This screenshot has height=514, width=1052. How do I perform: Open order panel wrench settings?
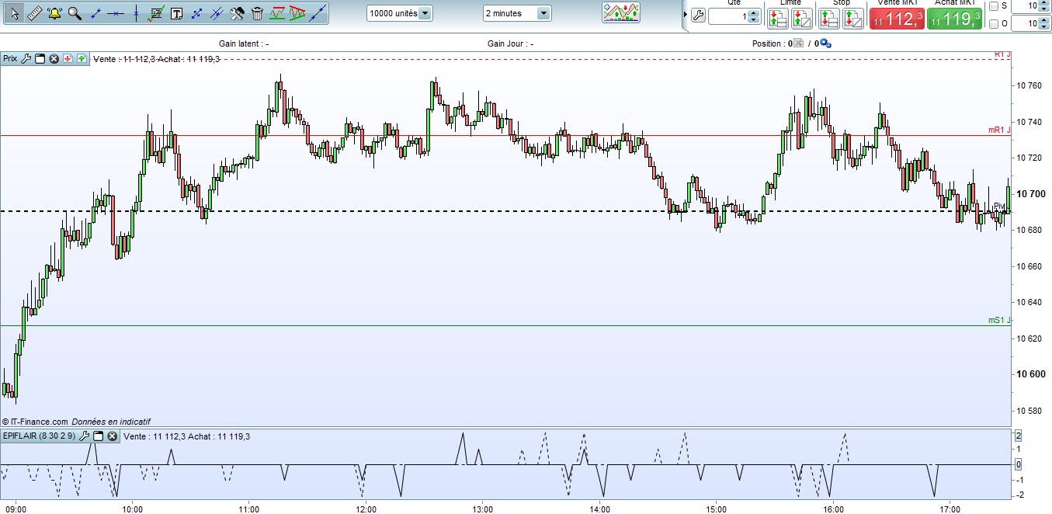point(697,16)
